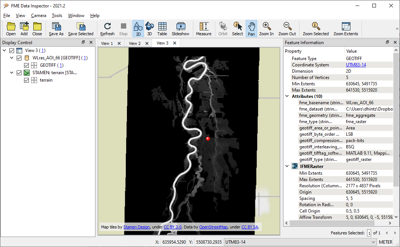Go to next selected feature arrow
The width and height of the screenshot is (400, 247).
coord(395,233)
